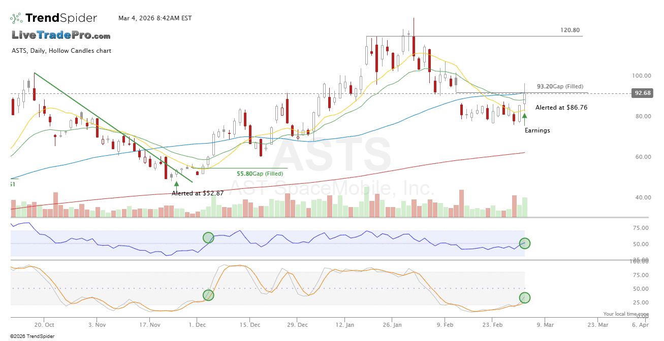The height and width of the screenshot is (341, 664).
Task: Click the "93.20 Gap (Filled)" annotation
Action: [560, 87]
